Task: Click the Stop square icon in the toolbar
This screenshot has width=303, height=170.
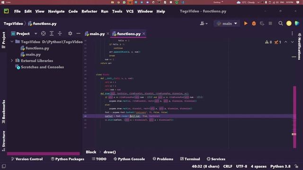Action: (270, 24)
